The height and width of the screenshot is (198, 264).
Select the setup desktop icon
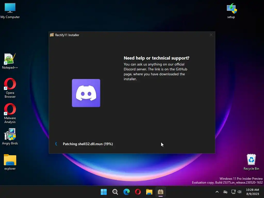click(231, 11)
